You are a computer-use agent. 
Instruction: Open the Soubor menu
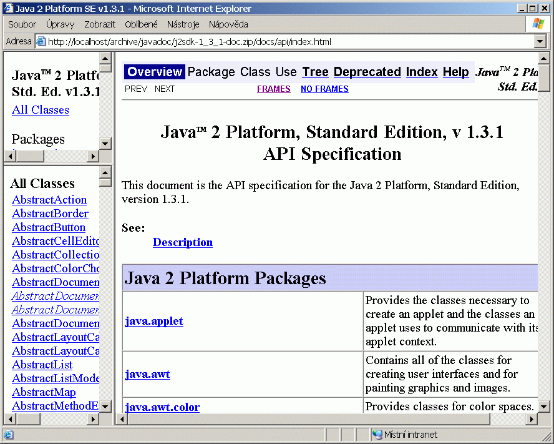22,24
